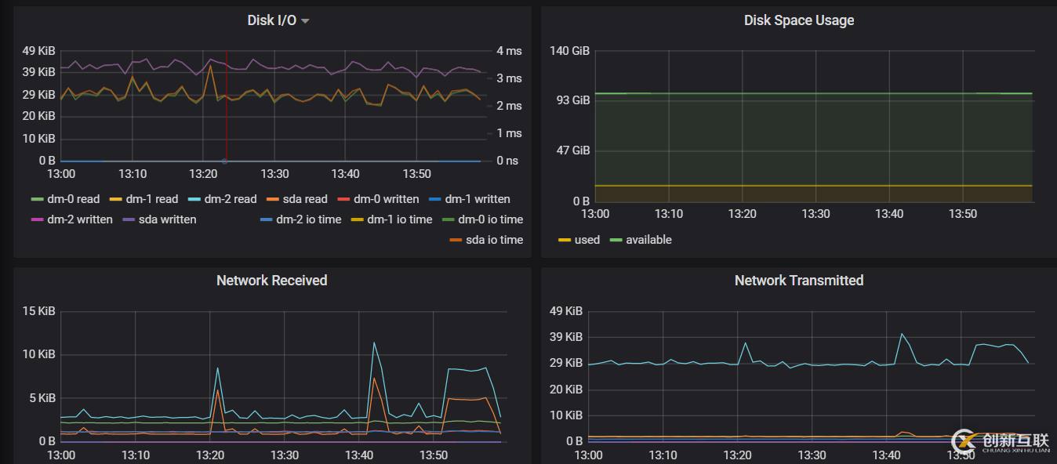Click the 0 ns axis label

point(509,161)
